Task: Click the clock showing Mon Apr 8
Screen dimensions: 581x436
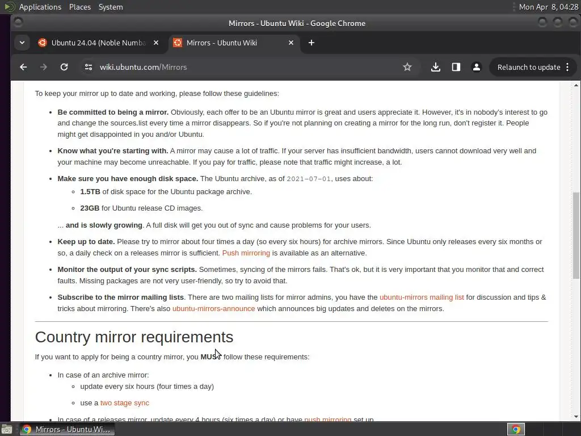Action: point(549,7)
